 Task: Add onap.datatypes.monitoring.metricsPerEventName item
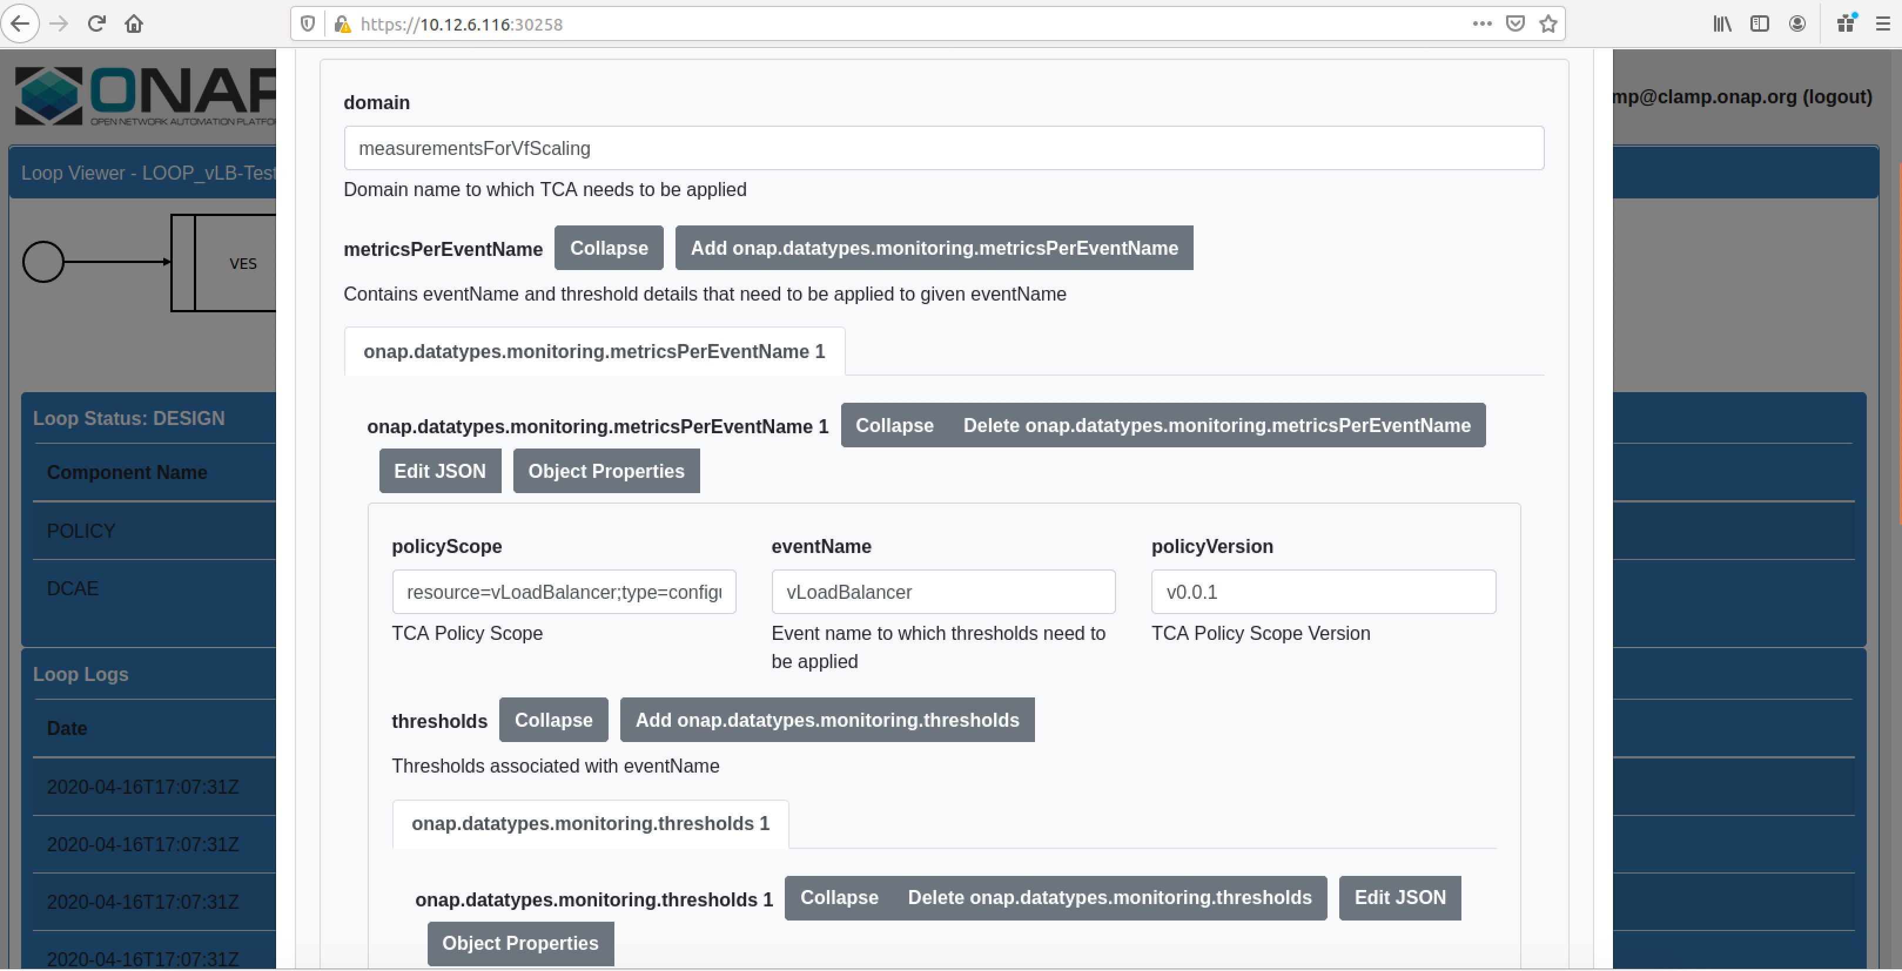click(x=934, y=248)
